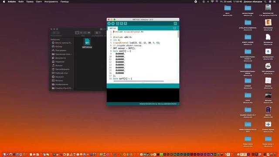Open the Скетч menu
The height and width of the screenshot is (157, 279).
click(39, 2)
